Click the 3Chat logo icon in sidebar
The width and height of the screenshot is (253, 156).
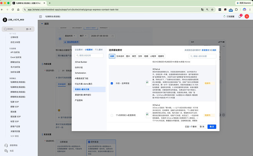click(x=5, y=20)
